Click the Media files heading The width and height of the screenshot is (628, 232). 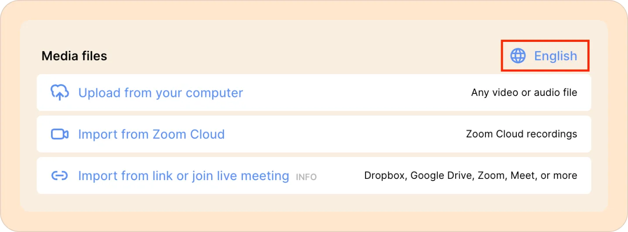(74, 56)
